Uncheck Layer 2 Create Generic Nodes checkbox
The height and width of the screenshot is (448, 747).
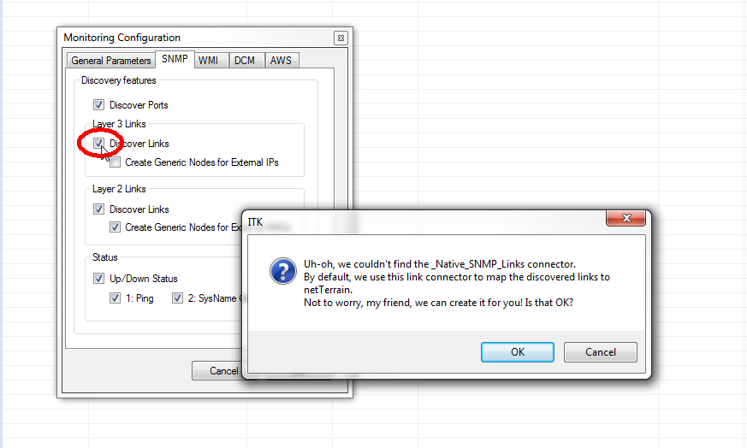[115, 227]
